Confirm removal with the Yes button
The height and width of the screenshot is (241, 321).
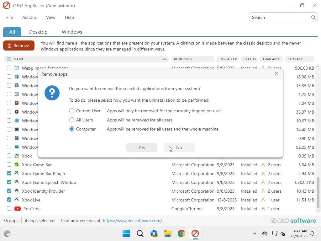click(142, 147)
